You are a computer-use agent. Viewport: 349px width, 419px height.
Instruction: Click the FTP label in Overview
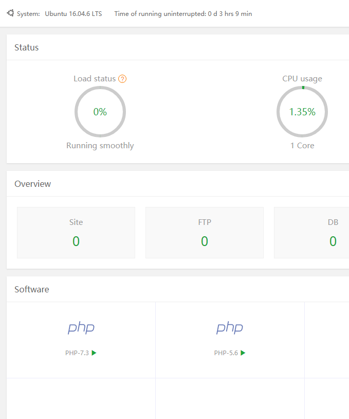(x=205, y=222)
